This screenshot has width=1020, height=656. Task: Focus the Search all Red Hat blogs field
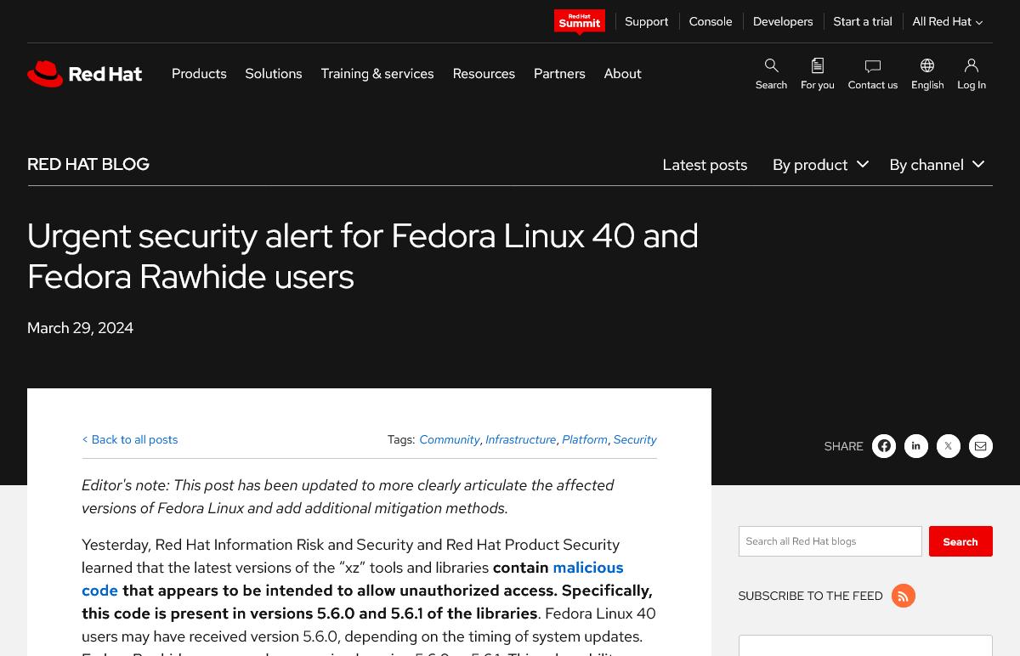click(830, 541)
